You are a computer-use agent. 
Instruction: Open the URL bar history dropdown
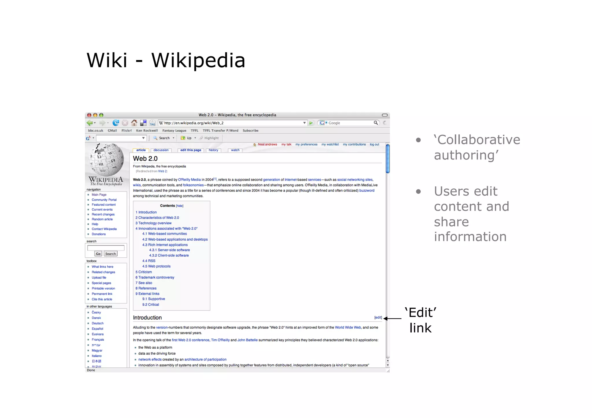304,123
